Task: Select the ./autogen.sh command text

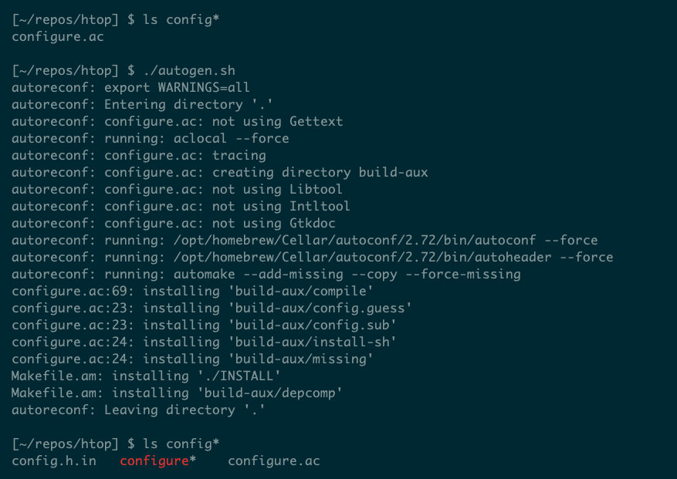Action: (185, 71)
